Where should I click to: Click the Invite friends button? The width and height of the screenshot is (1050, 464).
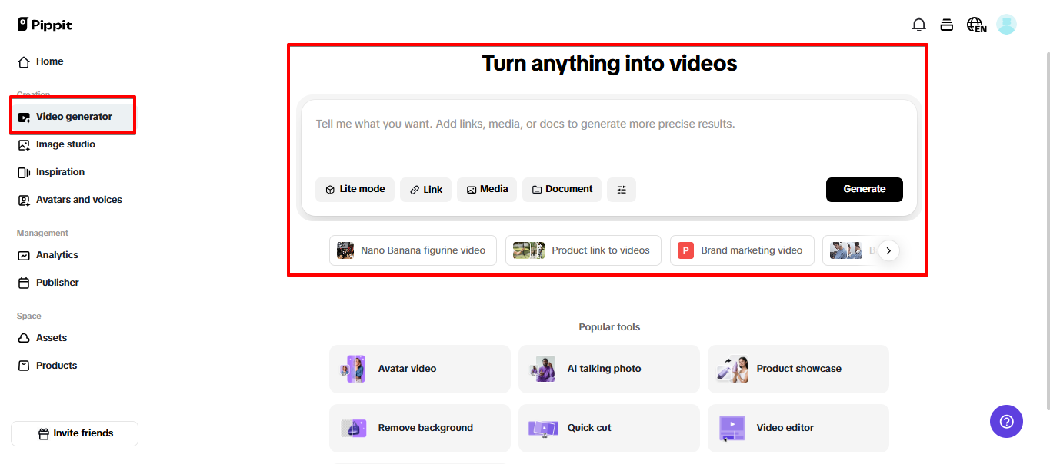pyautogui.click(x=74, y=433)
